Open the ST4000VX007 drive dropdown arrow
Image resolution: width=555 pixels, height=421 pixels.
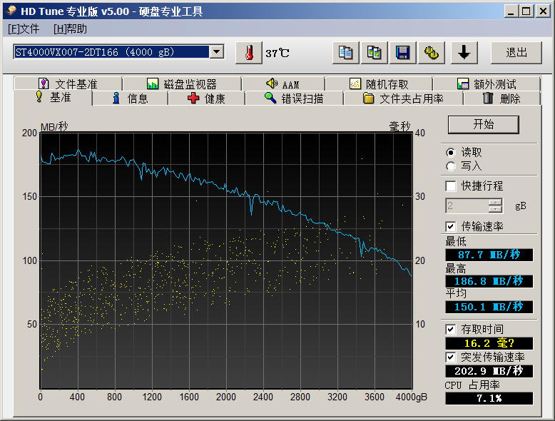pos(217,52)
